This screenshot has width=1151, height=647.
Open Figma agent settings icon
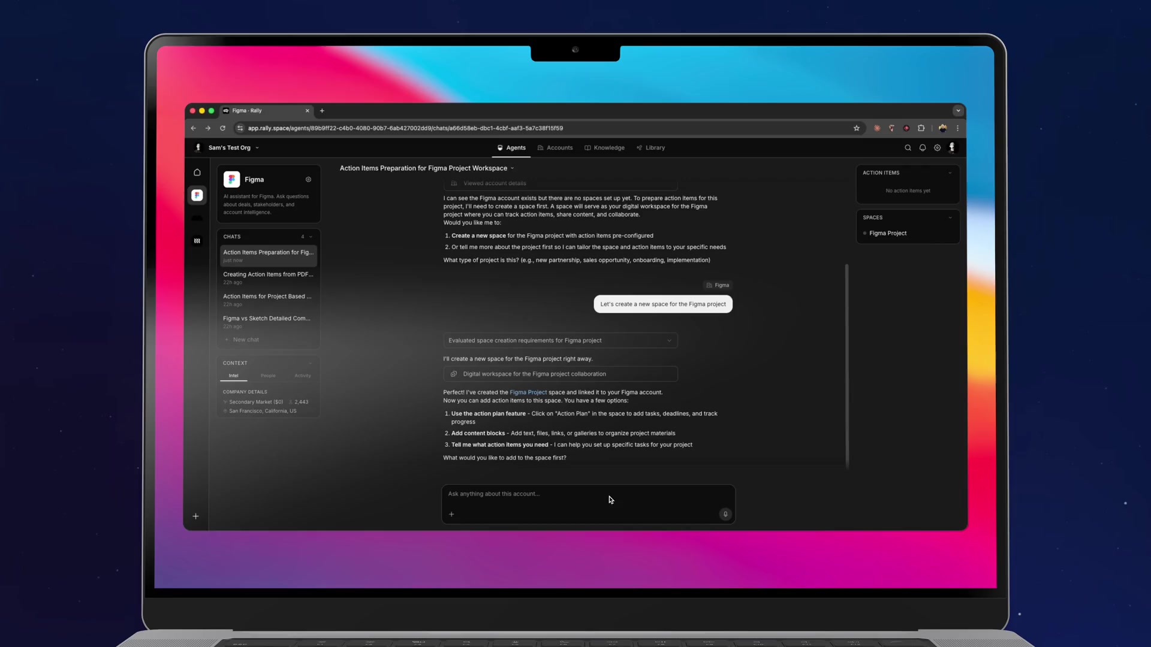(308, 180)
